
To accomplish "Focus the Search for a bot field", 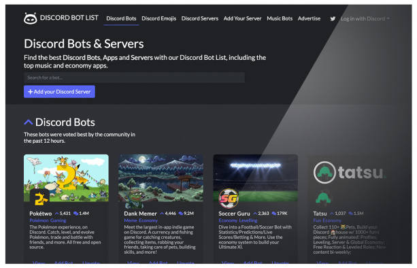I will [134, 78].
